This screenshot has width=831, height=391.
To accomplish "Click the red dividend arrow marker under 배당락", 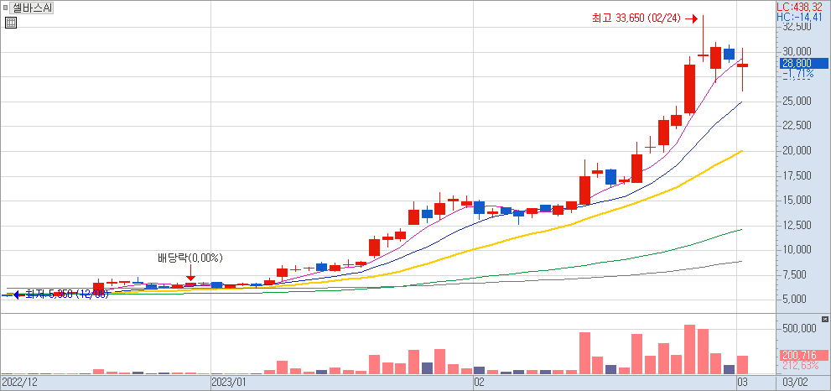I will pos(191,274).
